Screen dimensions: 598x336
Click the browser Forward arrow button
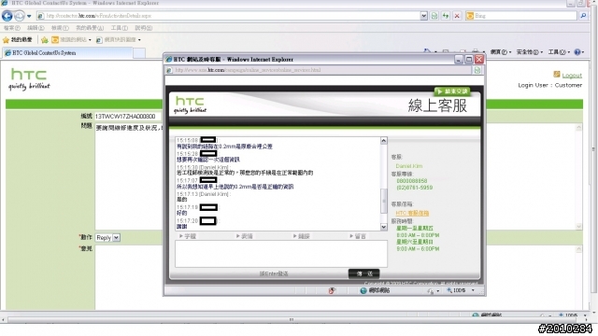(20, 16)
